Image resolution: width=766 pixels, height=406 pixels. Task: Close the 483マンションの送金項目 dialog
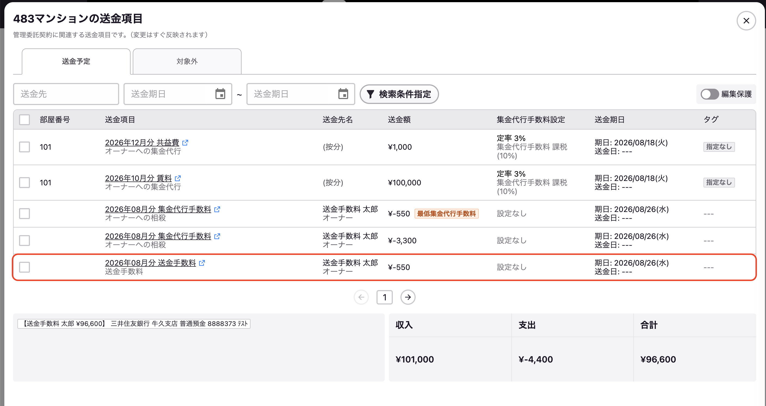click(746, 21)
